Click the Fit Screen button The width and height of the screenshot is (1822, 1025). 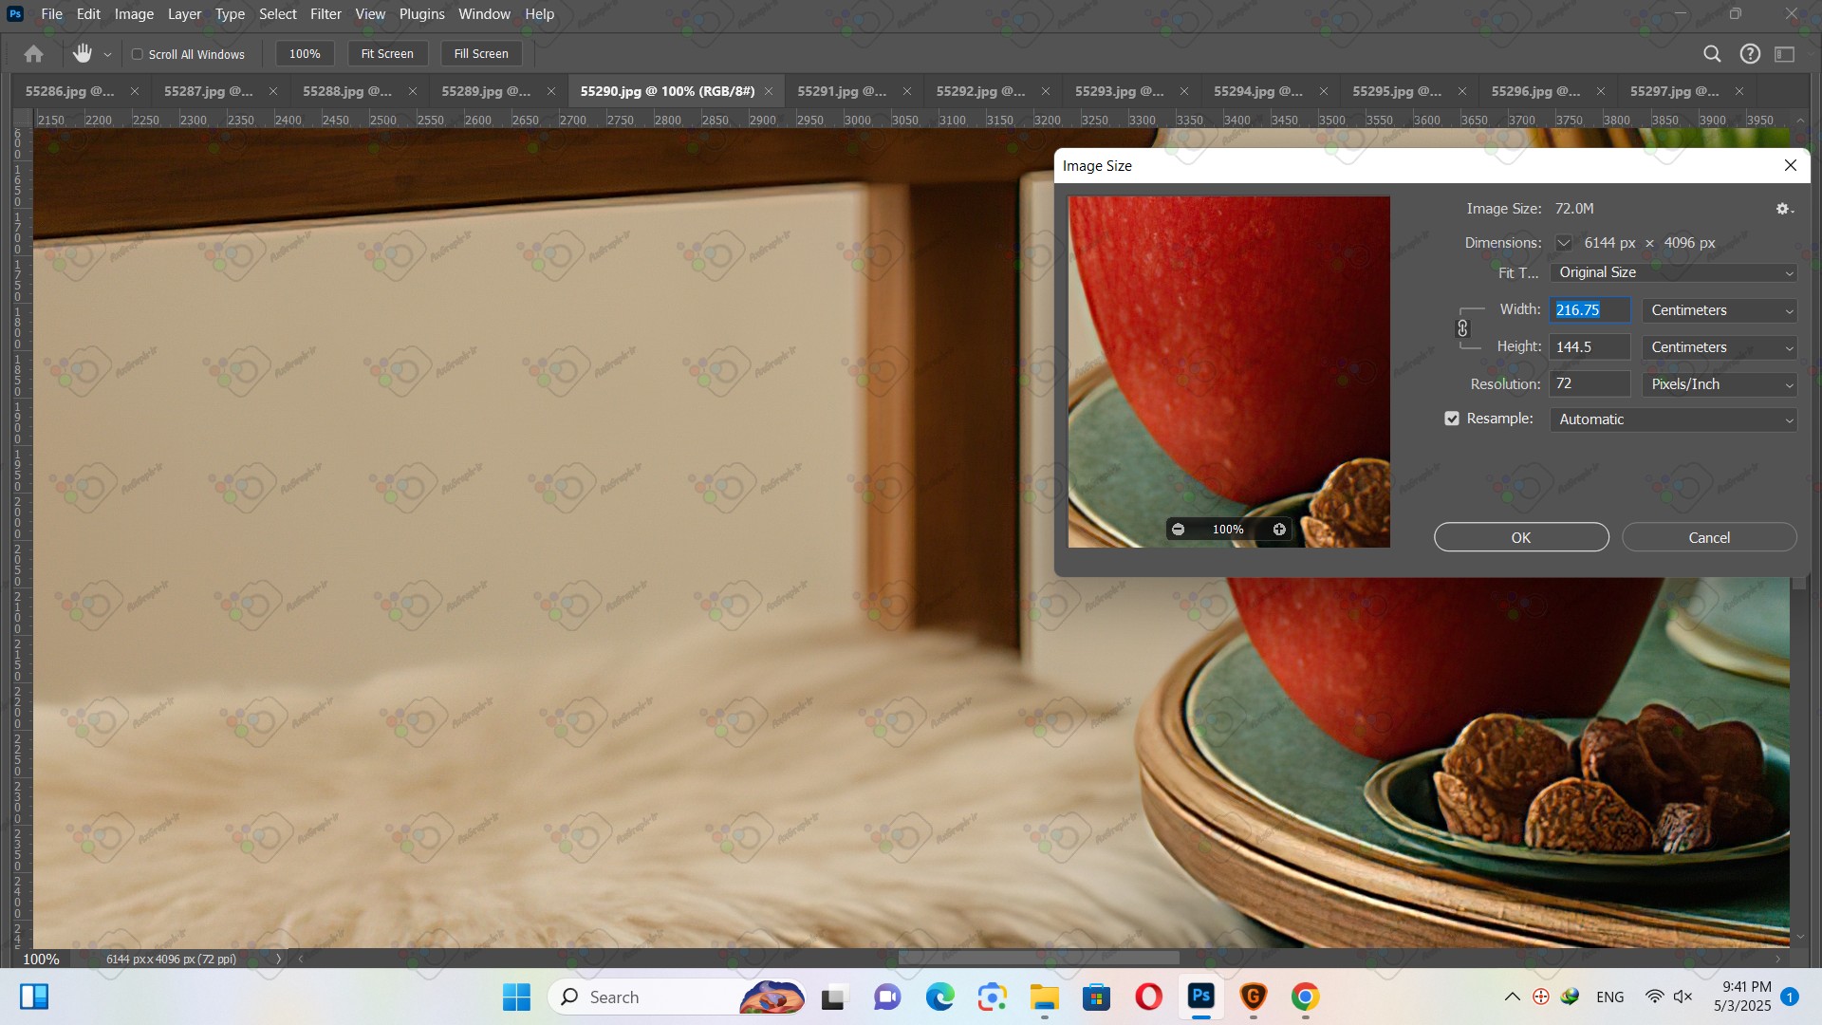point(387,54)
